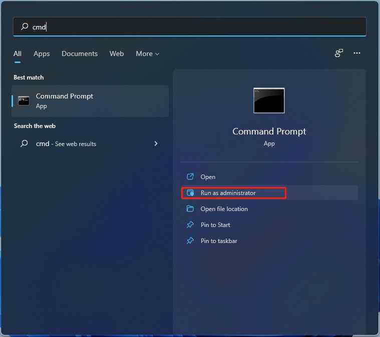Click the Open file location folder icon
Viewport: 380px width, 337px height.
point(190,208)
